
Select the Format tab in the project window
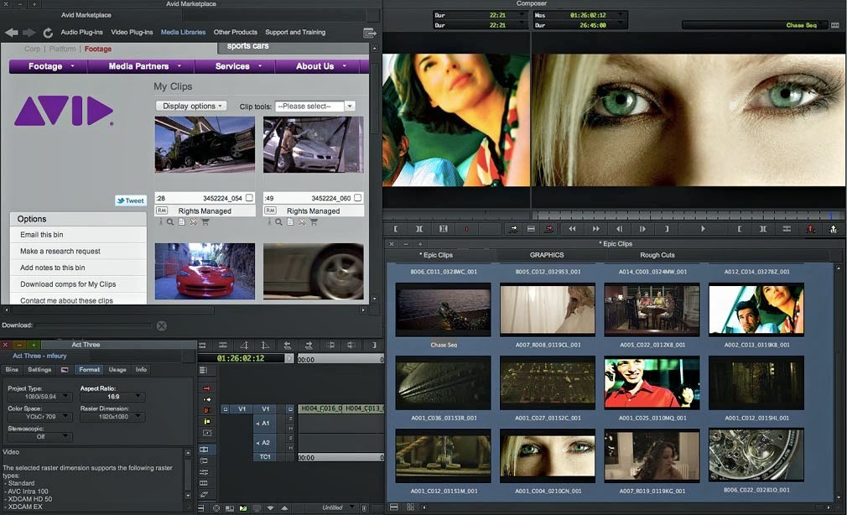tap(89, 368)
